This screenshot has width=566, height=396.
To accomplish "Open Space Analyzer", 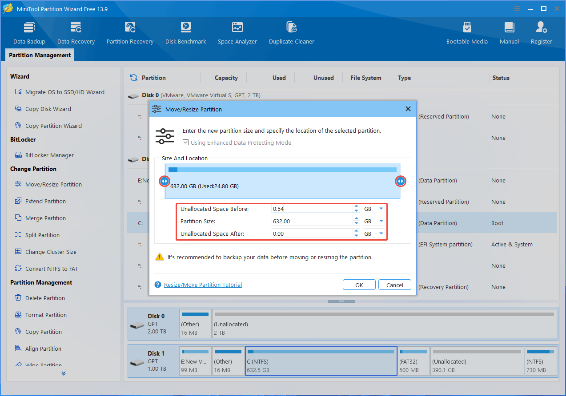I will [237, 33].
